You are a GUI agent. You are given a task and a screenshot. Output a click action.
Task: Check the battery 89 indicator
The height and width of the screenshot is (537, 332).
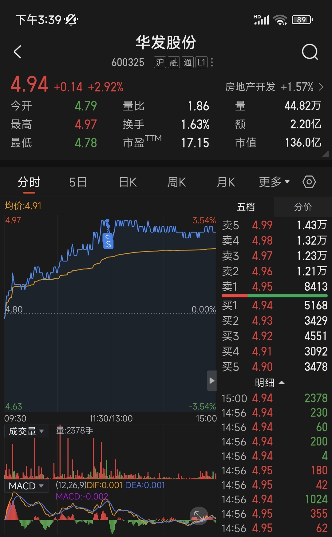coord(302,20)
